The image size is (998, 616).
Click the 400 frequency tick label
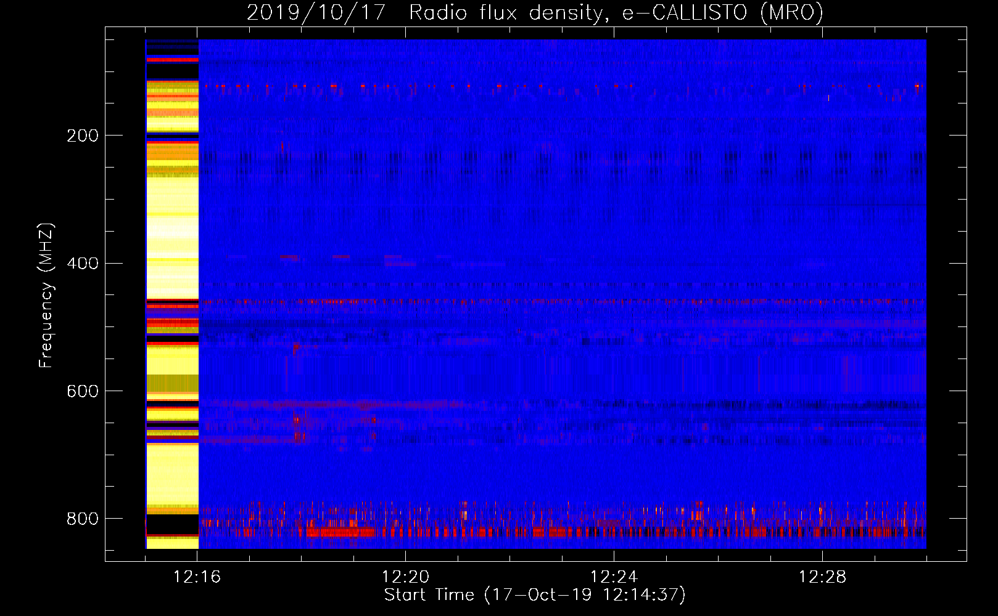[x=83, y=264]
